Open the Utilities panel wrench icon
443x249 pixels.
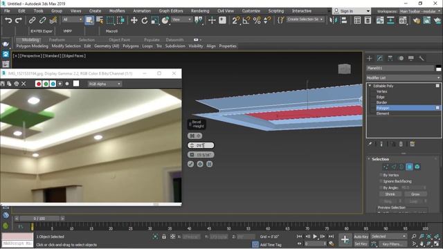click(x=422, y=58)
